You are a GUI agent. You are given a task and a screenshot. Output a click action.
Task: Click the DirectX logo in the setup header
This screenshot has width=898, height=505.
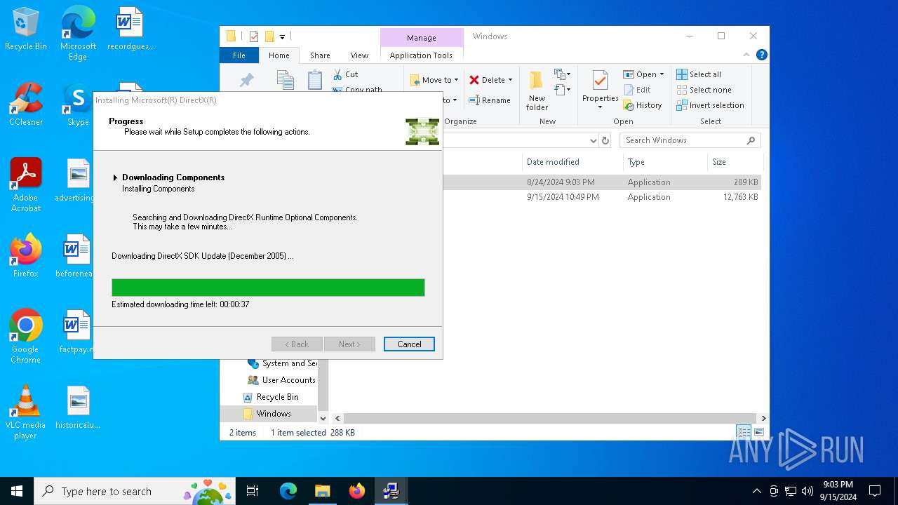pos(422,131)
